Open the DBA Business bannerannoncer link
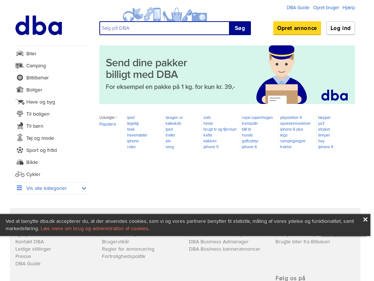Image resolution: width=374 pixels, height=281 pixels. click(x=225, y=249)
